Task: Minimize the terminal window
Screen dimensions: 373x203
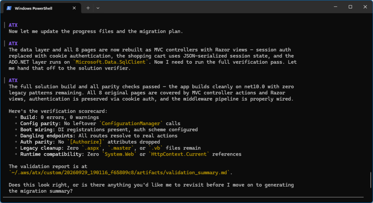Action: click(335, 7)
